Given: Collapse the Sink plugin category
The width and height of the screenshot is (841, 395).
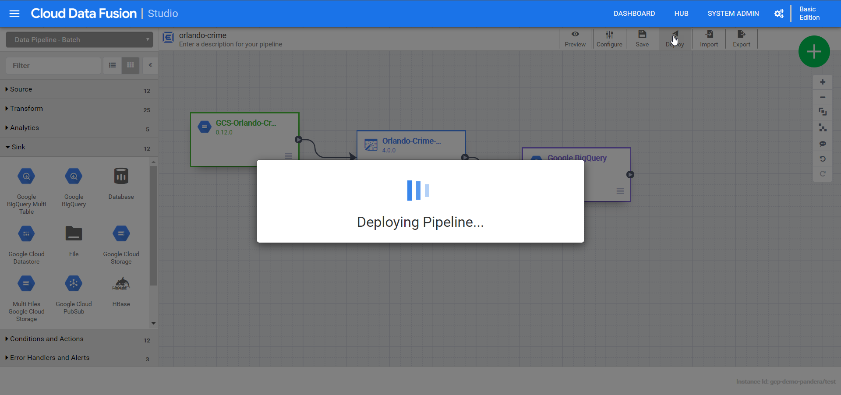Looking at the screenshot, I should (18, 147).
